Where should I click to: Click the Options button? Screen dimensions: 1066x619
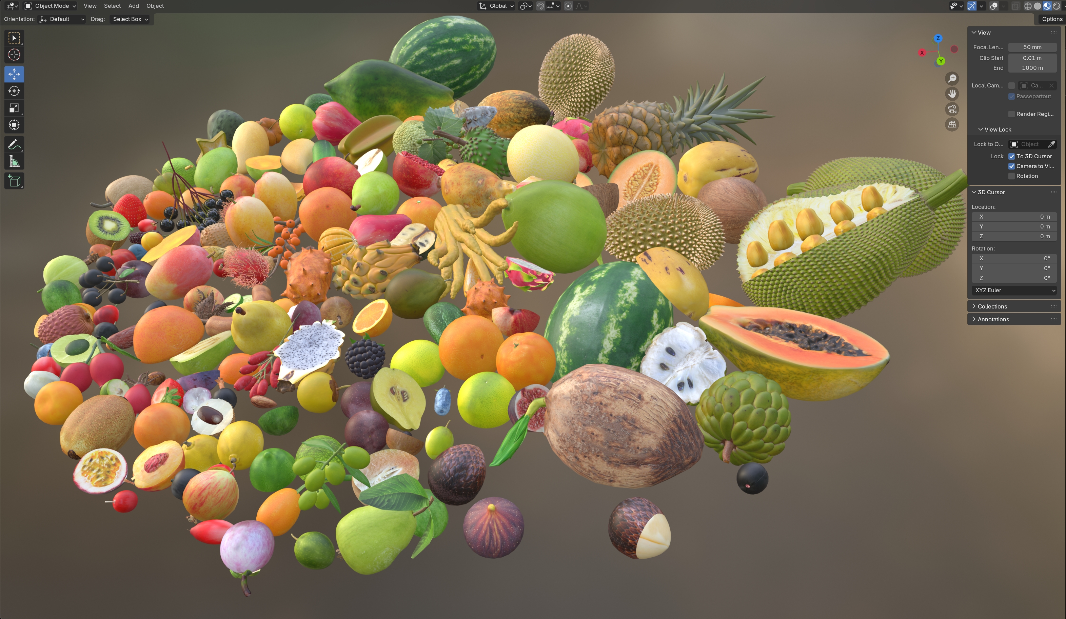(x=1052, y=19)
